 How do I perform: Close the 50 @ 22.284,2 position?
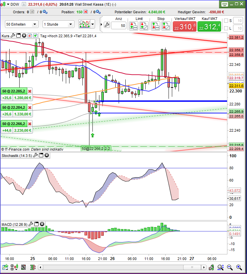(x=30, y=107)
